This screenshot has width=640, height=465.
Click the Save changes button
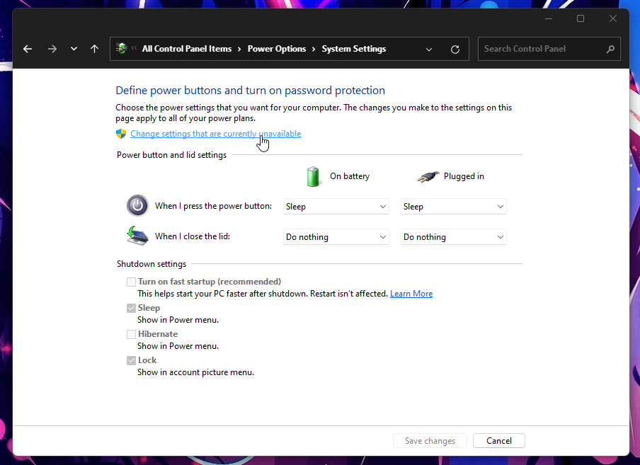click(430, 441)
